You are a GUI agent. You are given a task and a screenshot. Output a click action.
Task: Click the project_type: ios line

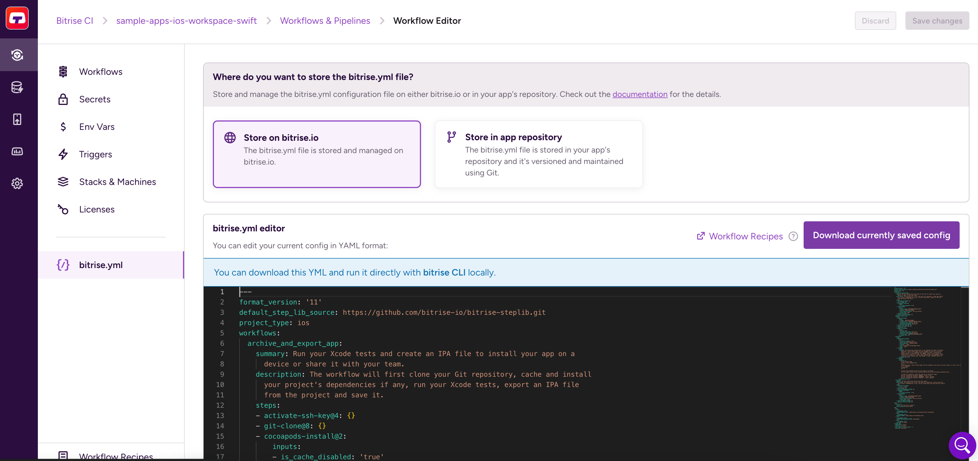click(274, 323)
